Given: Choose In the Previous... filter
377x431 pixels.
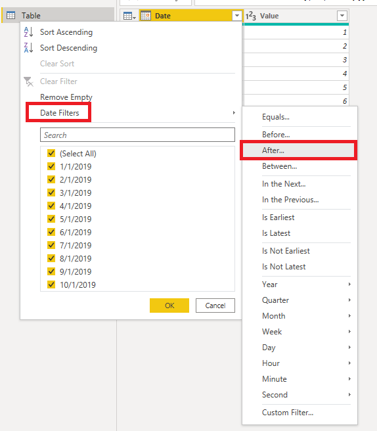Looking at the screenshot, I should tap(290, 200).
